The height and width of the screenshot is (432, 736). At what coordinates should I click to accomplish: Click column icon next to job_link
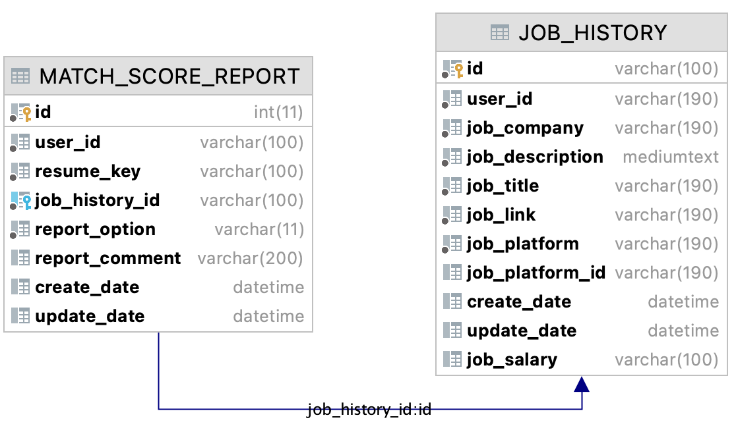(452, 215)
